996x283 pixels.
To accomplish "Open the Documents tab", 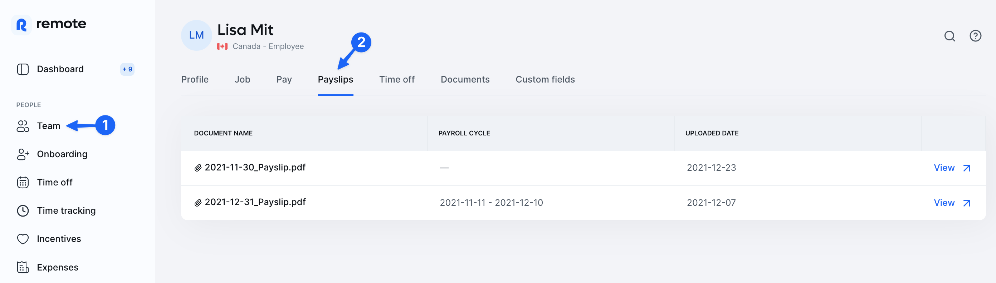I will point(465,80).
